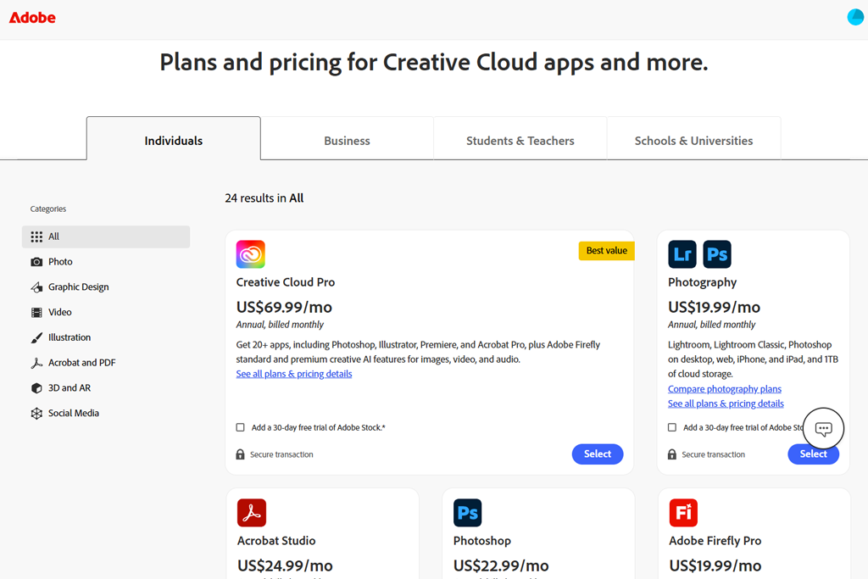Click the Graphic Design category icon
This screenshot has width=868, height=579.
pyautogui.click(x=36, y=287)
